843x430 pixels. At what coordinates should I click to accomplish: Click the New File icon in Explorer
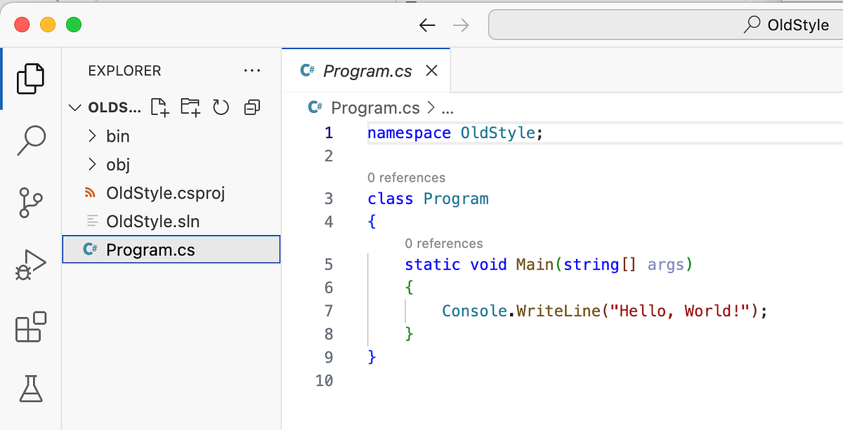(160, 107)
